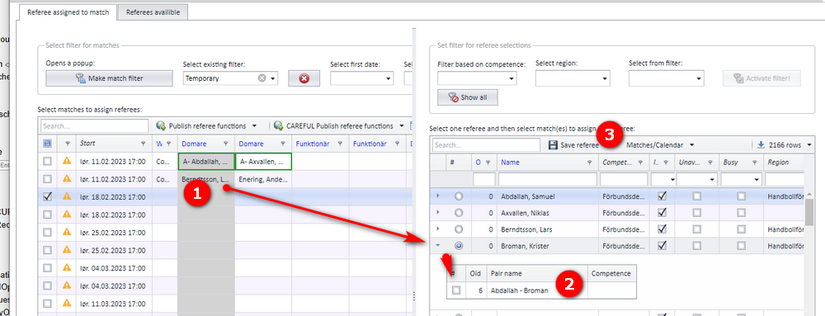This screenshot has width=825, height=316.
Task: Click the Compet... column filter text box
Action: click(x=624, y=180)
